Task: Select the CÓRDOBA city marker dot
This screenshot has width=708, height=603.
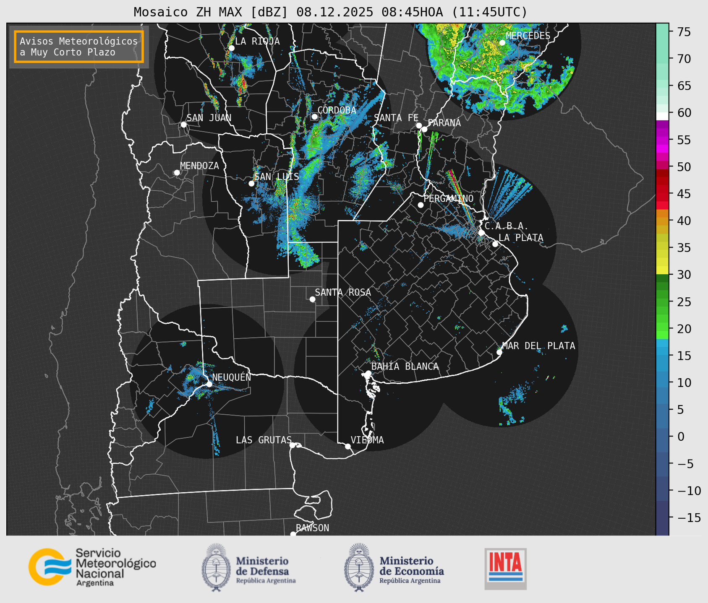Action: coord(315,117)
